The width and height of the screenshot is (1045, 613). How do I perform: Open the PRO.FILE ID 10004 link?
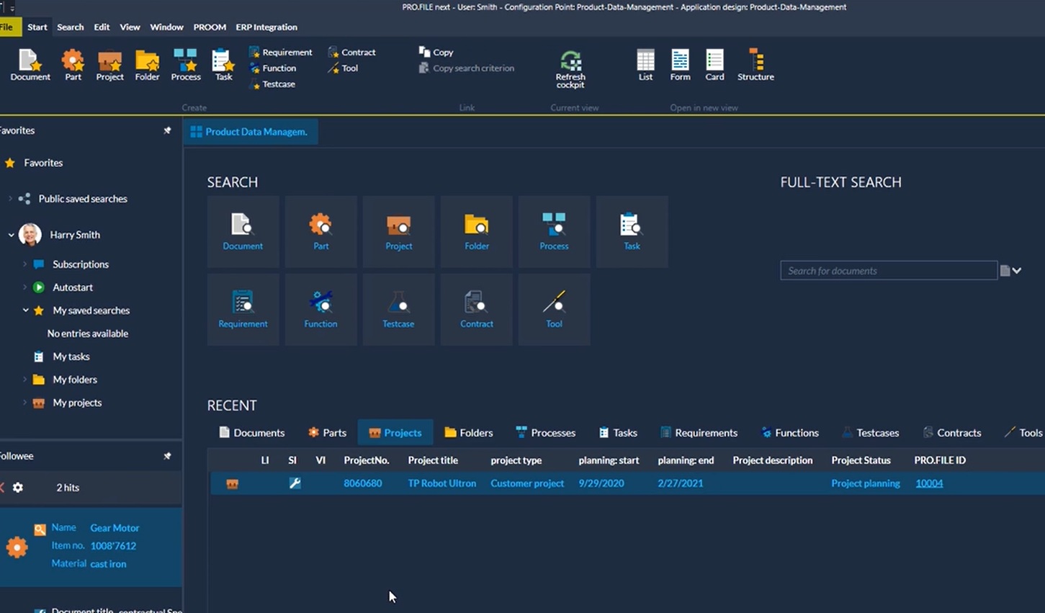[x=928, y=483]
